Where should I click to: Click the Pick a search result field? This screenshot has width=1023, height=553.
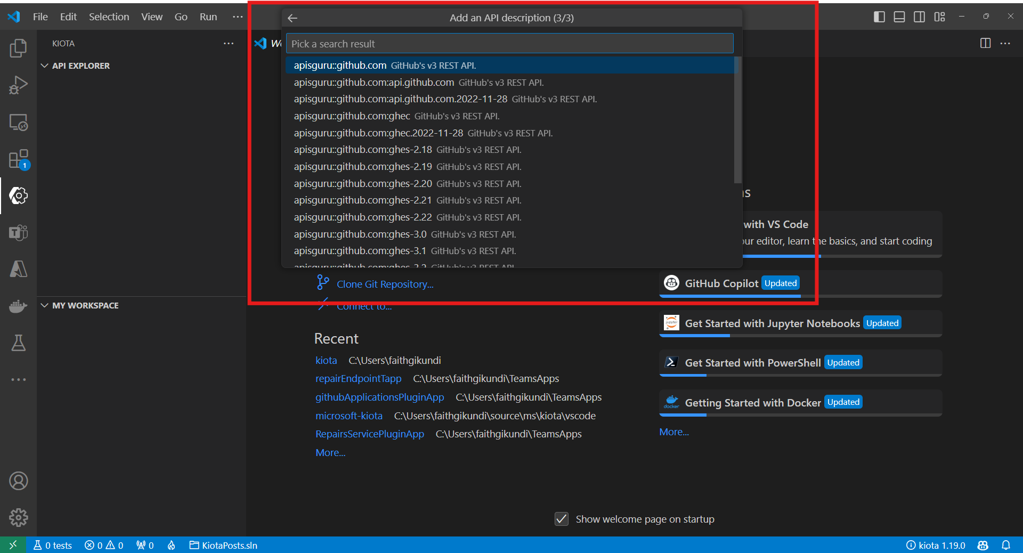click(509, 44)
